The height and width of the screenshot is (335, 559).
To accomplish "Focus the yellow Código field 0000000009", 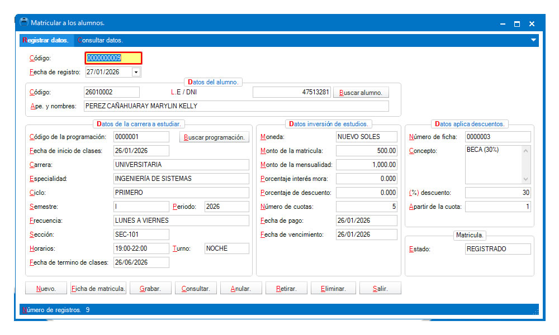I will (113, 58).
